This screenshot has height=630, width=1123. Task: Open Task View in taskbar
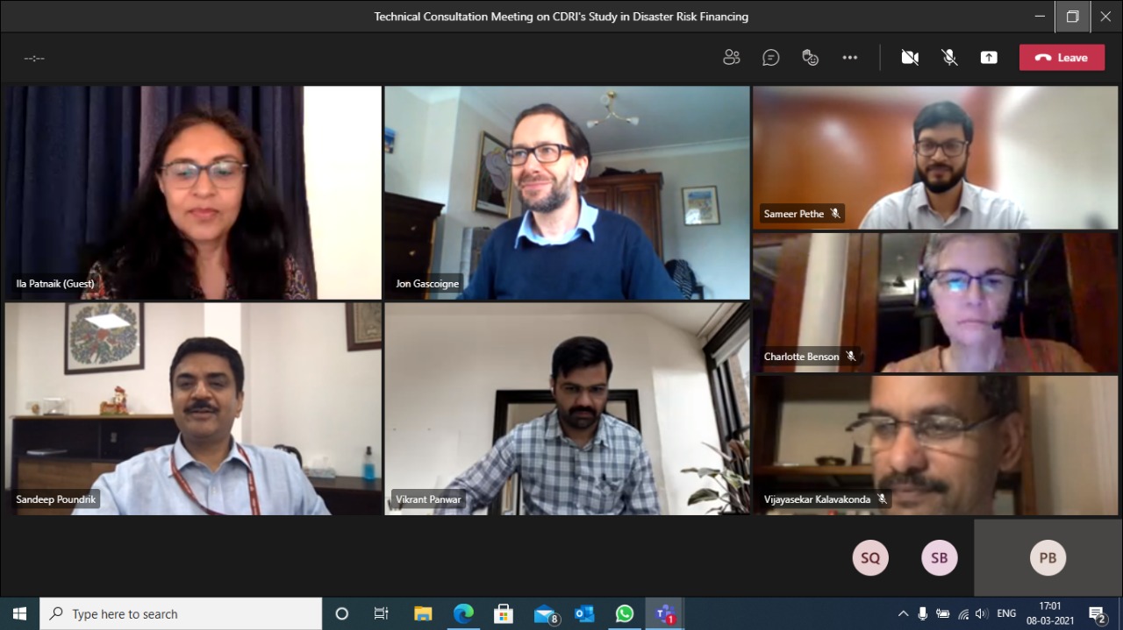tap(382, 613)
